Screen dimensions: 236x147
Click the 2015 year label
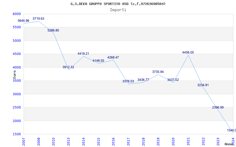[99, 141]
